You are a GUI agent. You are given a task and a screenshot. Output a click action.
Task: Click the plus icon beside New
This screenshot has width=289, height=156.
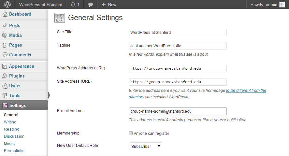pyautogui.click(x=104, y=5)
